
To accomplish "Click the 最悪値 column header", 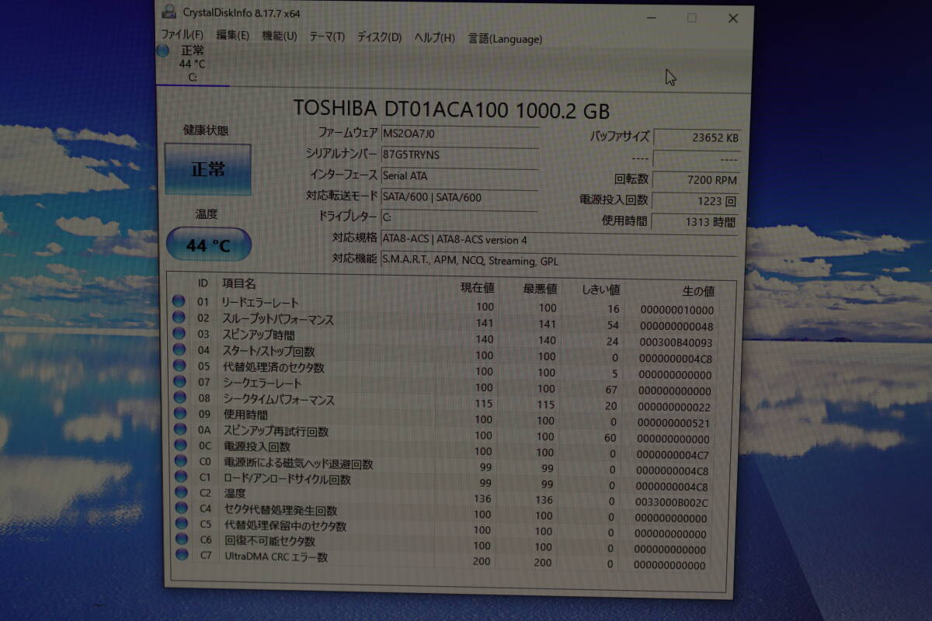I will coord(540,289).
